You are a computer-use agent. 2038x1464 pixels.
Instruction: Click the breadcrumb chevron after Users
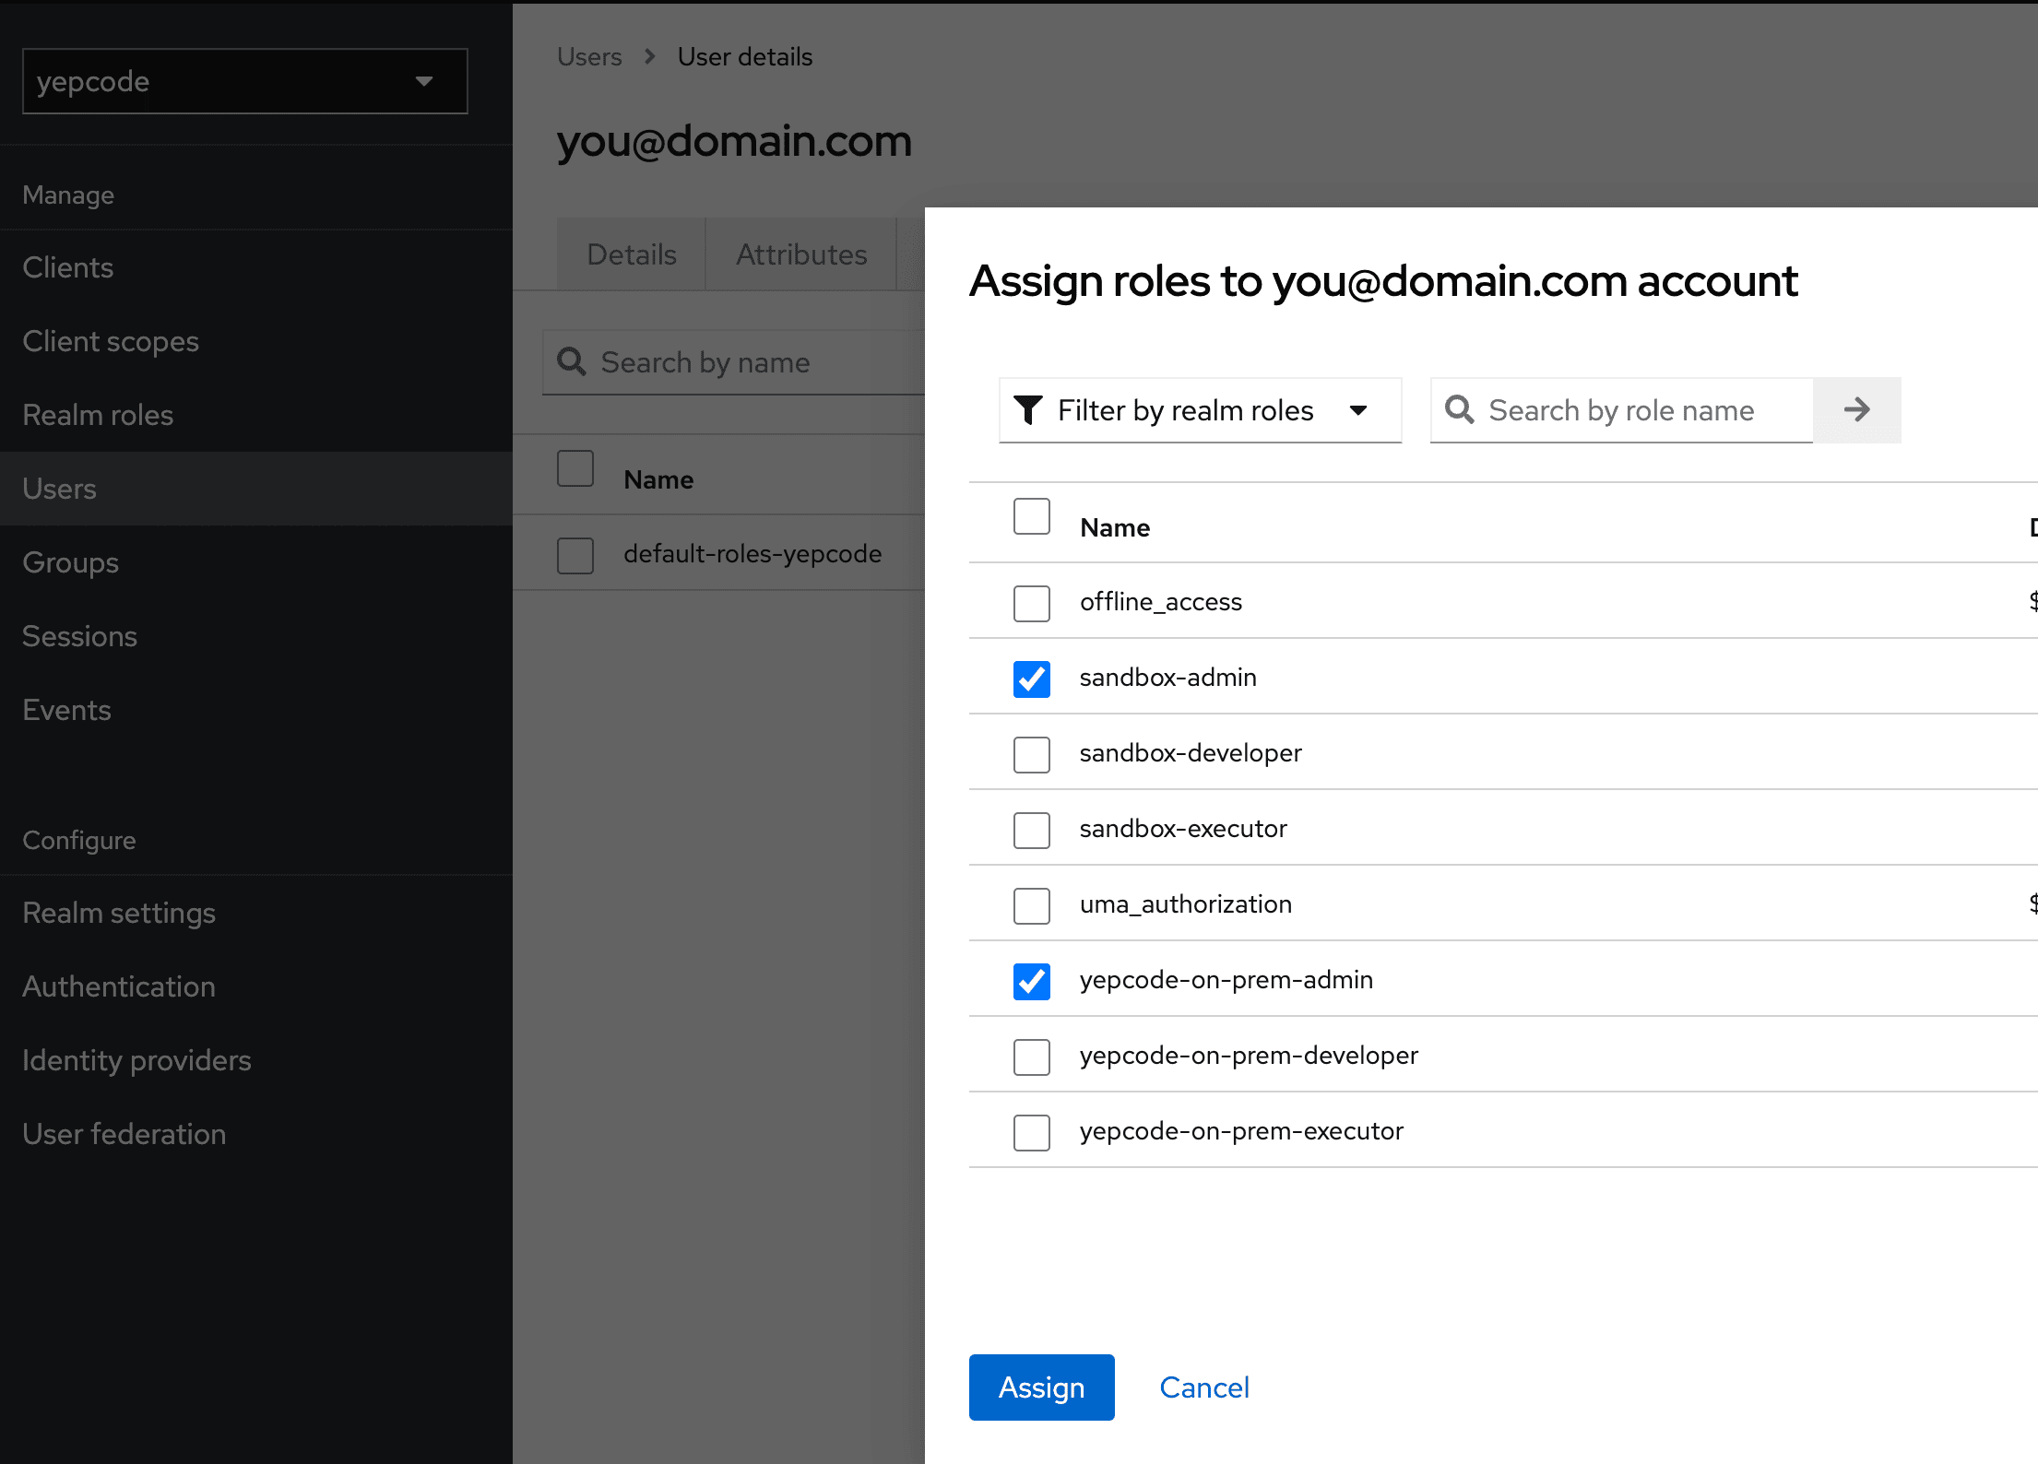point(650,56)
